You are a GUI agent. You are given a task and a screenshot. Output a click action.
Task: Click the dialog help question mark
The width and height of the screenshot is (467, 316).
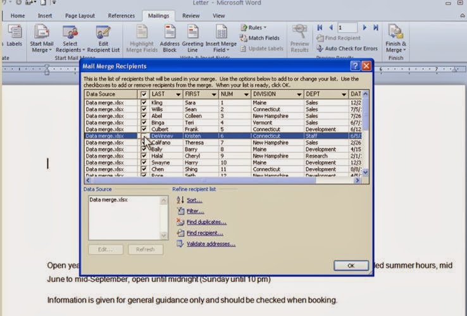click(x=355, y=66)
